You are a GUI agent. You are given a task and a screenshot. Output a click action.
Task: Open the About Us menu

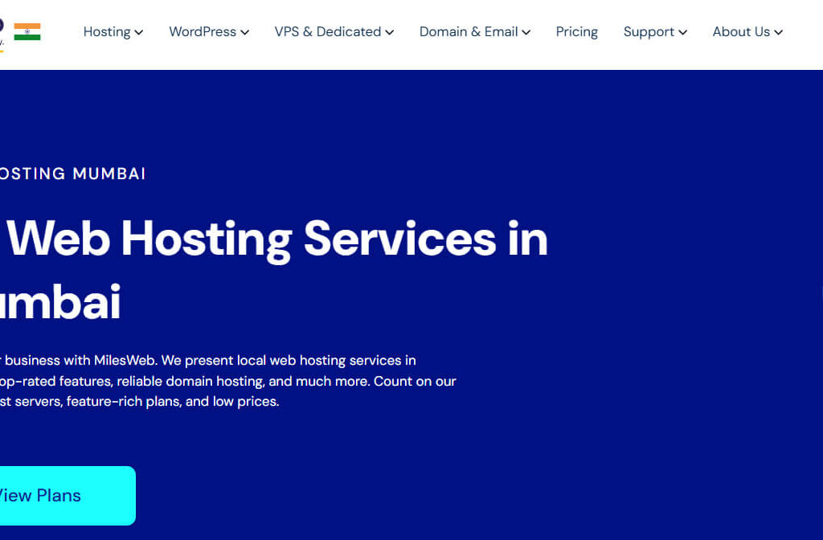[747, 32]
